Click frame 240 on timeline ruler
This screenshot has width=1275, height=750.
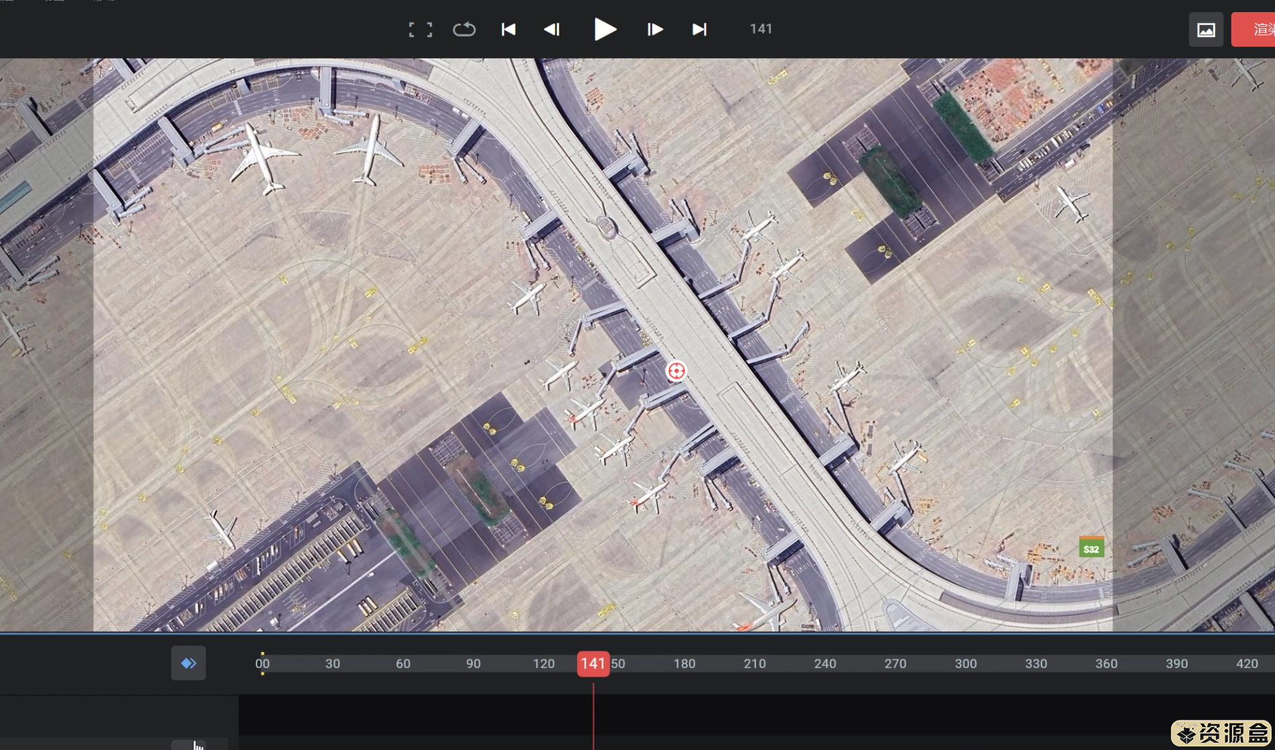825,663
